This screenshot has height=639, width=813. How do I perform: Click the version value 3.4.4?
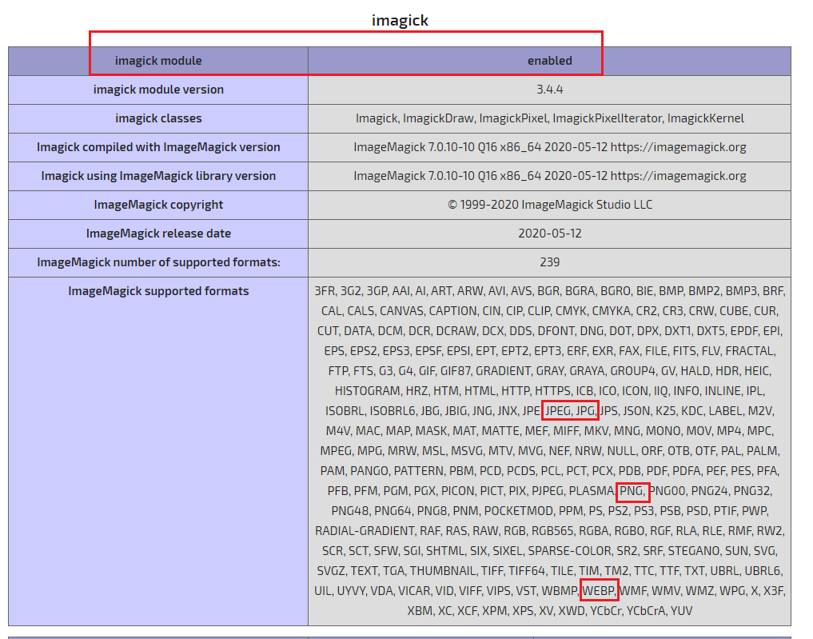(x=550, y=90)
